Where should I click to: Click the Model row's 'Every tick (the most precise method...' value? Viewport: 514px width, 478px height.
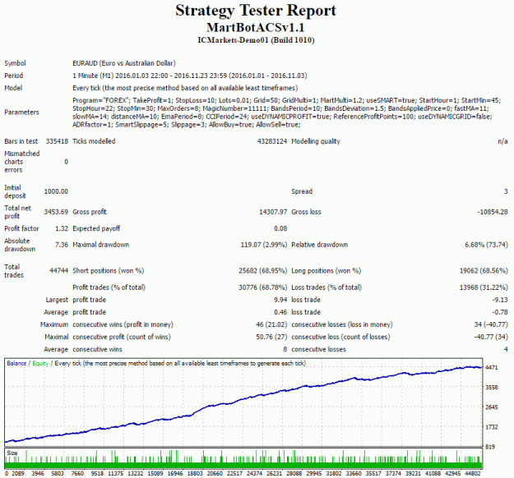(185, 88)
